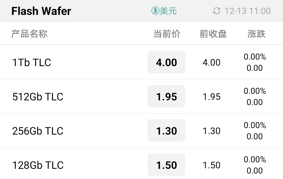The height and width of the screenshot is (179, 283).
Task: Click the 0.00% change for 512Gb TLC
Action: (255, 91)
